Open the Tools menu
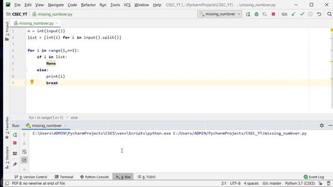The height and width of the screenshot is (187, 333). 115,5
